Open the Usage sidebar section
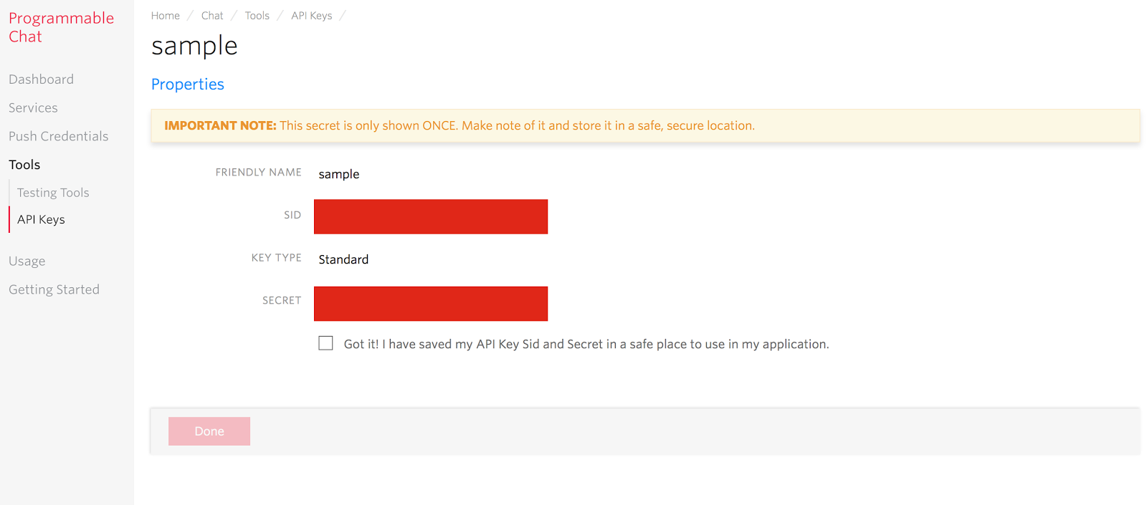The image size is (1147, 505). (27, 261)
